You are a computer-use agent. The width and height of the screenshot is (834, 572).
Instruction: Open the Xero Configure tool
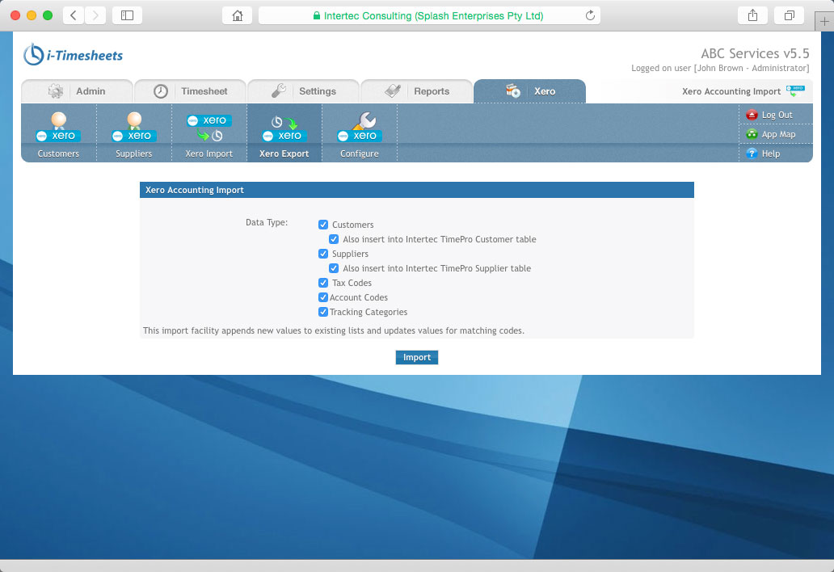360,132
